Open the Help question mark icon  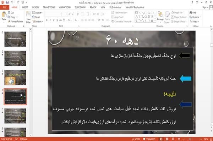coord(192,2)
